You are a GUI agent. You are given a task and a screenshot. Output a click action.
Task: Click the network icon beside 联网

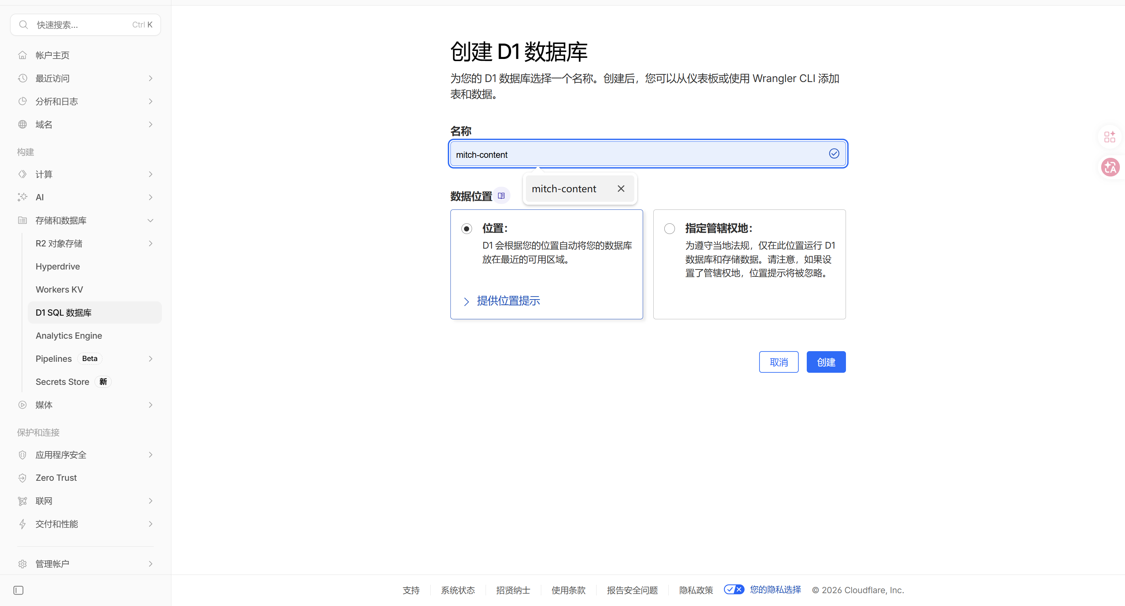tap(22, 501)
